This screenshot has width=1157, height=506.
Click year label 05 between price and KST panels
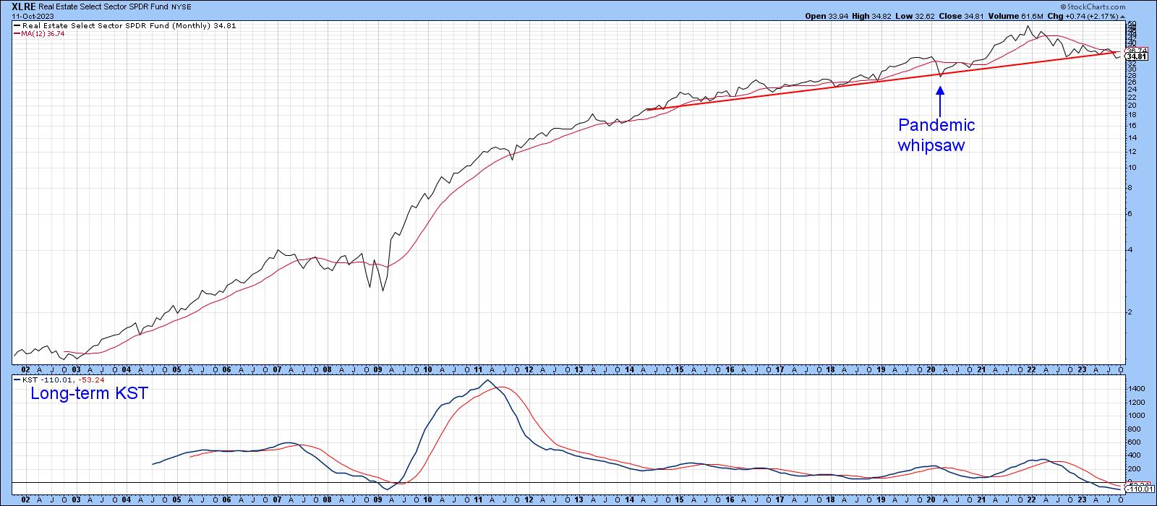click(x=176, y=369)
